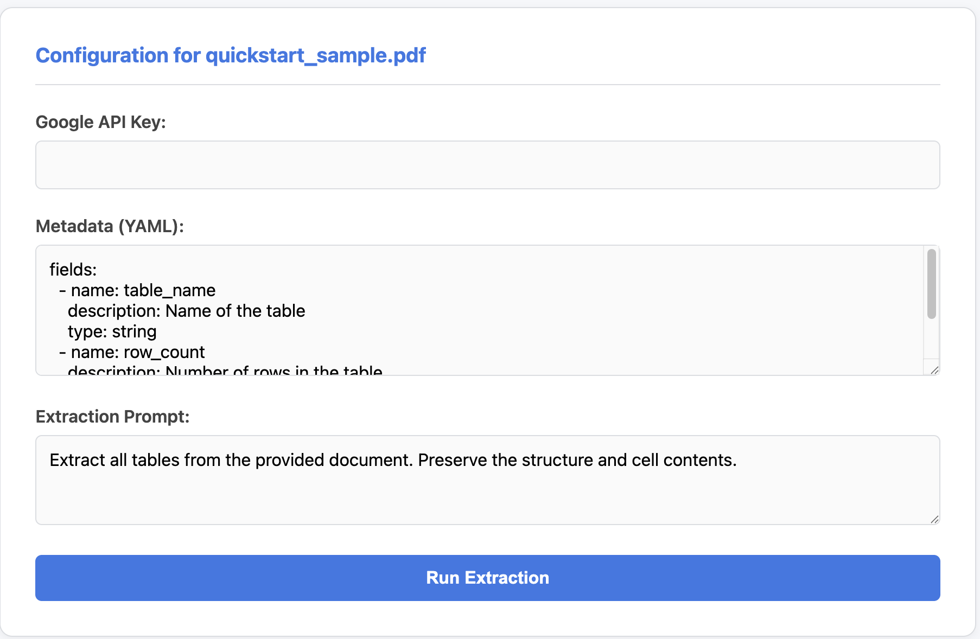Select the word quickstart_sample.pdf in the title
Viewport: 980px width, 639px height.
pyautogui.click(x=316, y=55)
